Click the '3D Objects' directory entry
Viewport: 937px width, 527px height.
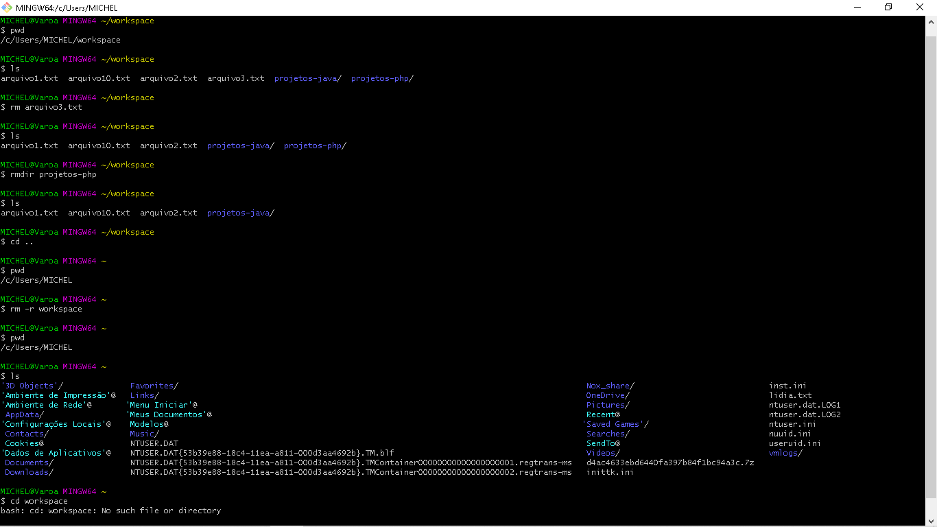[32, 386]
